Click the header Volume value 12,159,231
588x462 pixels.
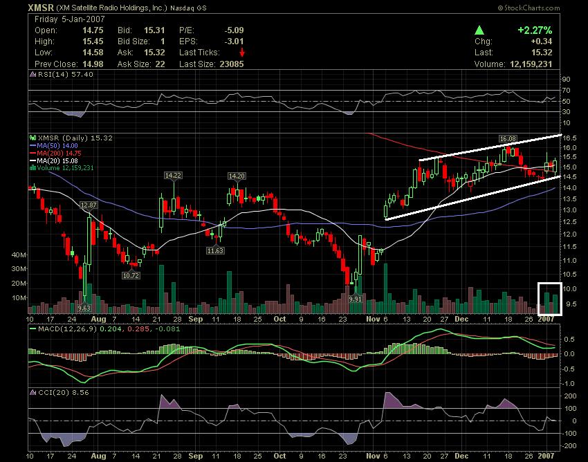point(531,64)
